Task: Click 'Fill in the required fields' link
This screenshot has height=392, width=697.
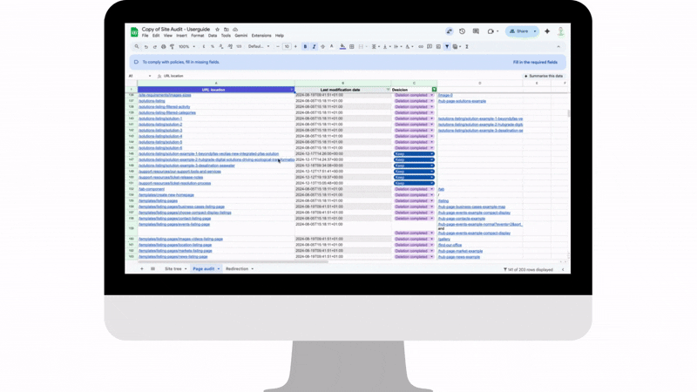Action: (x=535, y=63)
